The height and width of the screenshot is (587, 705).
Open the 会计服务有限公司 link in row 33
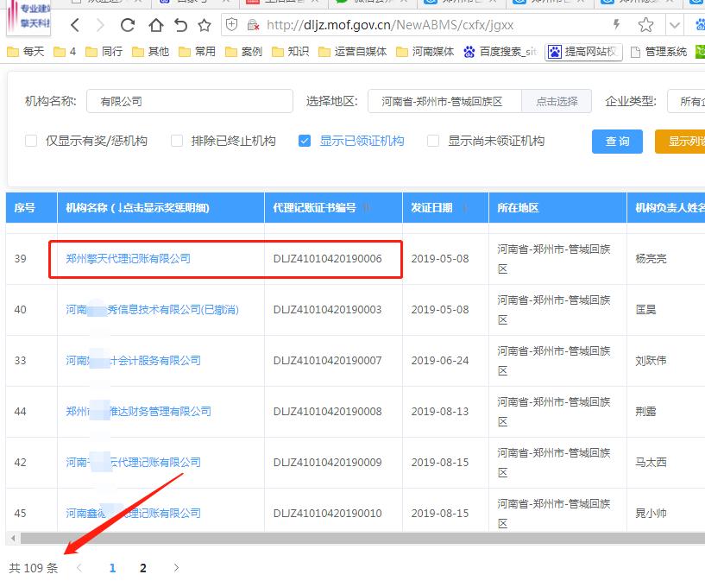(133, 360)
